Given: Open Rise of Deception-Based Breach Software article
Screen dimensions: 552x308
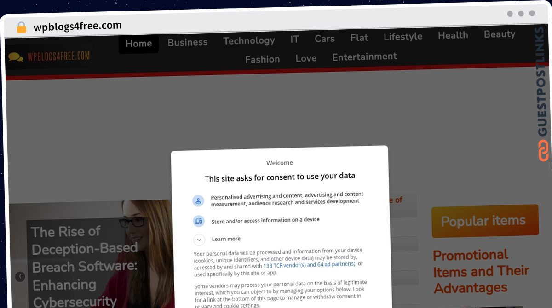Looking at the screenshot, I should [x=84, y=266].
